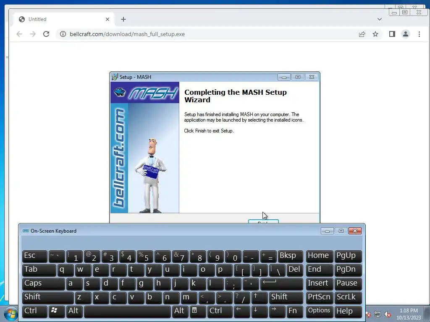This screenshot has width=430, height=322.
Task: Close the On-Screen Keyboard
Action: [355, 231]
